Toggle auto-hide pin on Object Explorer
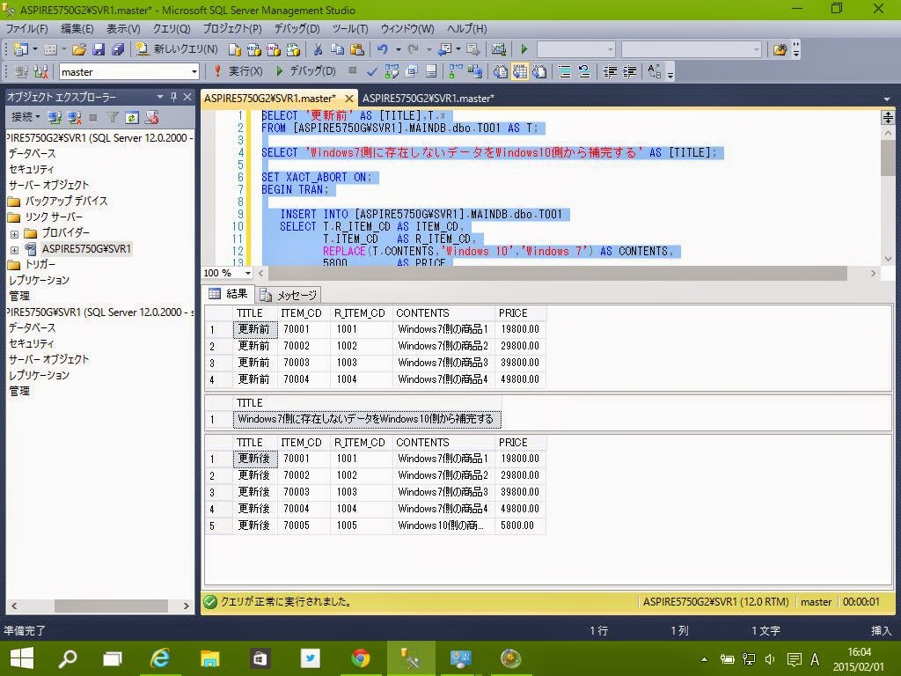This screenshot has width=901, height=676. pos(173,97)
